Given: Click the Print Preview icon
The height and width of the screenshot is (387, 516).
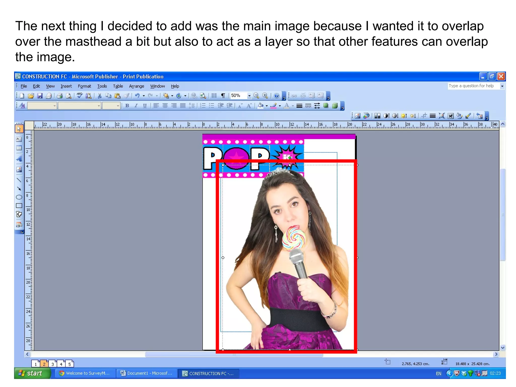Looking at the screenshot, I should tap(69, 96).
